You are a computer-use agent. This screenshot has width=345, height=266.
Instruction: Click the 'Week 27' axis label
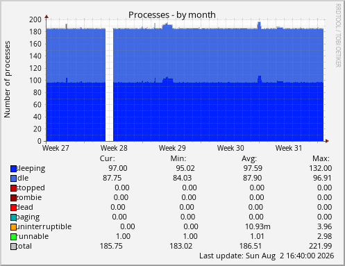pyautogui.click(x=56, y=148)
